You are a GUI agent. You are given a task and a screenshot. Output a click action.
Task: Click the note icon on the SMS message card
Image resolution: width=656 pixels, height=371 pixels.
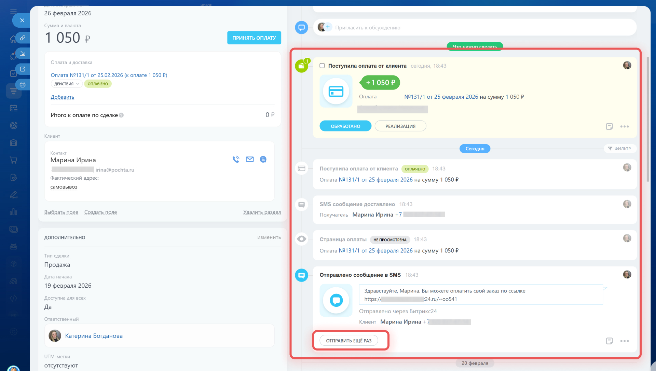click(609, 341)
